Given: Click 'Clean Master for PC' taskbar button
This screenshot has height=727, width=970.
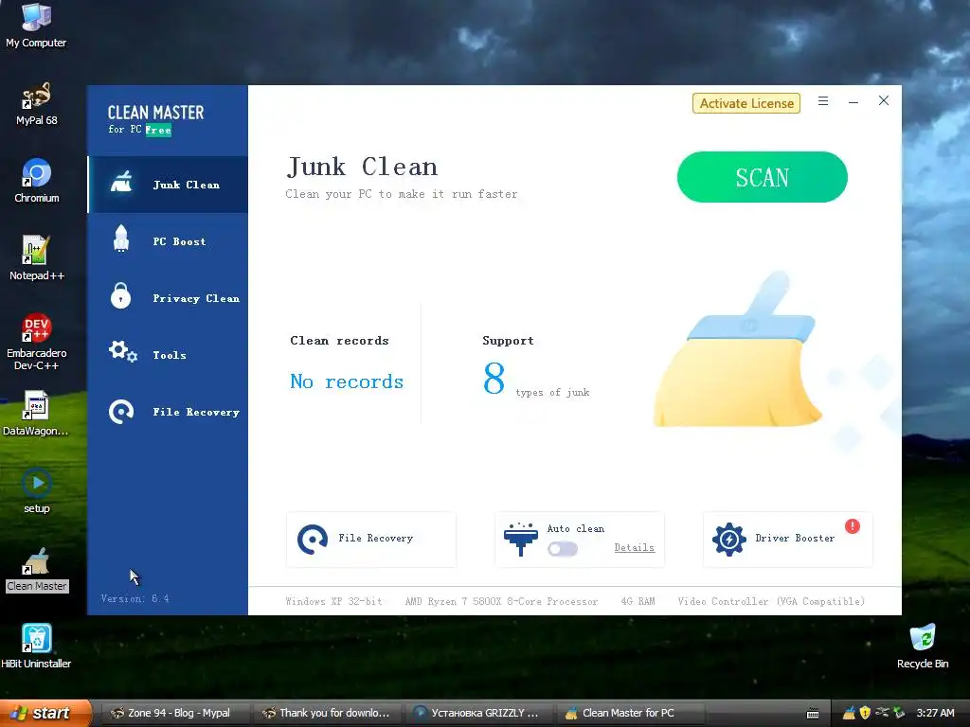Looking at the screenshot, I should coord(630,713).
